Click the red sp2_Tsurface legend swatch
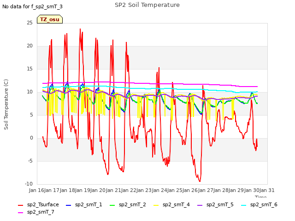This screenshot has height=221, width=295. pos(20,205)
